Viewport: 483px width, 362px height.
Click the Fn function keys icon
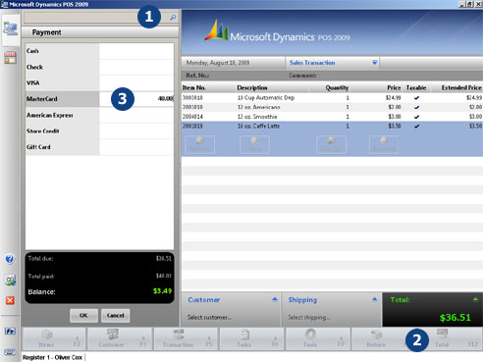10,332
